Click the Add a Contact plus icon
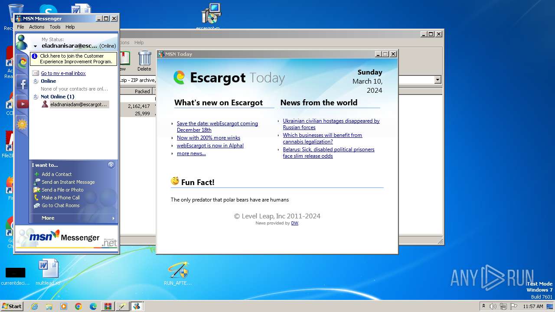Image resolution: width=555 pixels, height=312 pixels. point(37,174)
